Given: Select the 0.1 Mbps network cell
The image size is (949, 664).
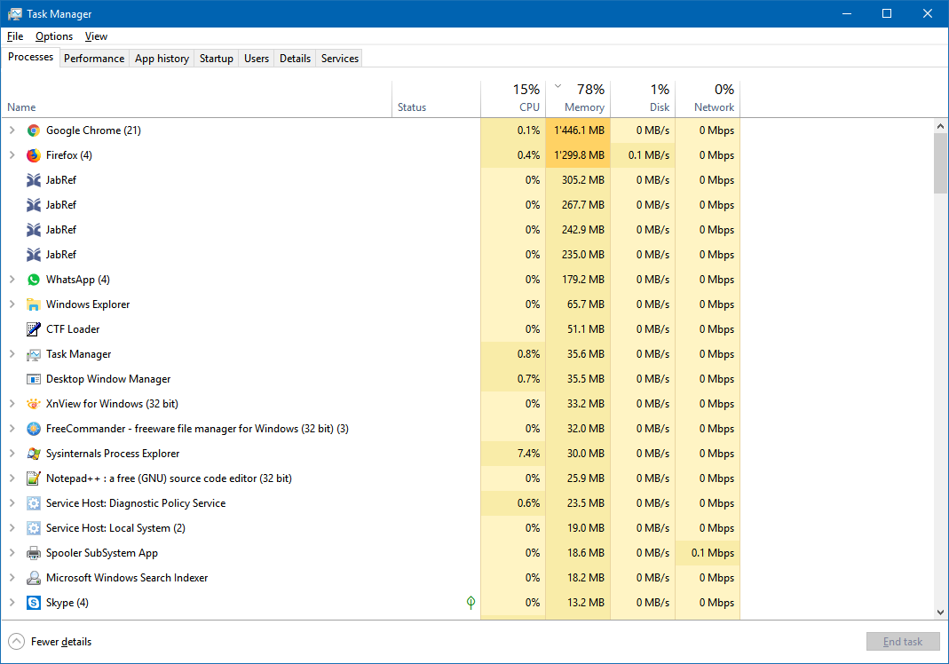Looking at the screenshot, I should pyautogui.click(x=708, y=553).
